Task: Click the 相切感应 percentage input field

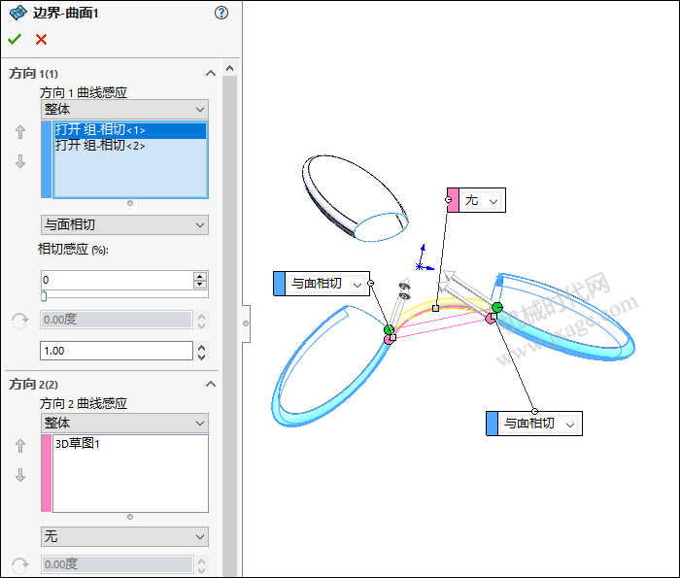Action: tap(117, 280)
